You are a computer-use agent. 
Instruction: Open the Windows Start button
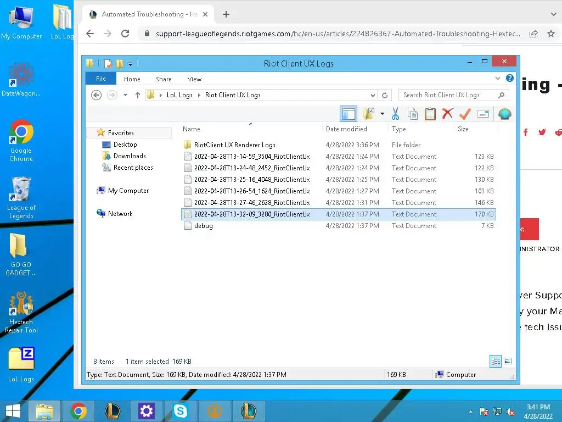pyautogui.click(x=13, y=411)
